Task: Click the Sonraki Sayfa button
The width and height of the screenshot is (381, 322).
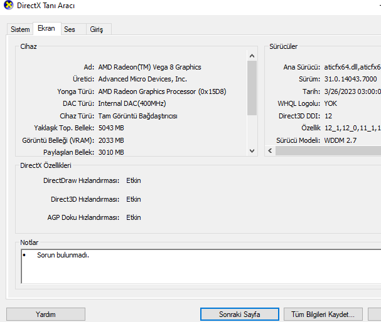Action: point(240,314)
